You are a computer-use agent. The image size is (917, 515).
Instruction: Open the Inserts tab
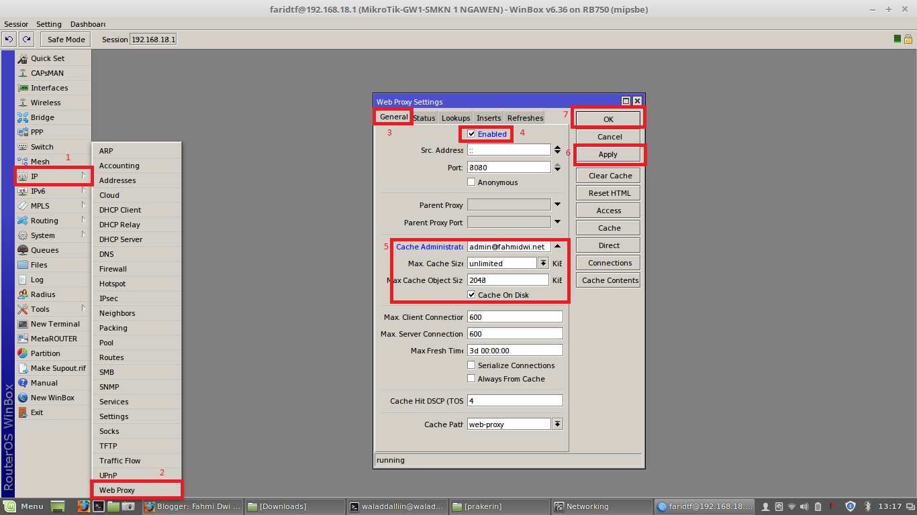click(x=489, y=118)
